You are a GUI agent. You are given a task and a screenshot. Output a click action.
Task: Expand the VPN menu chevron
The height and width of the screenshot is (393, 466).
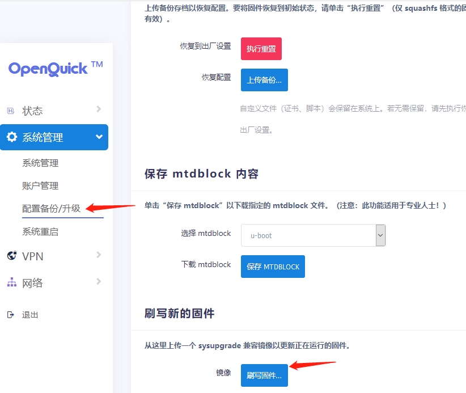[99, 255]
